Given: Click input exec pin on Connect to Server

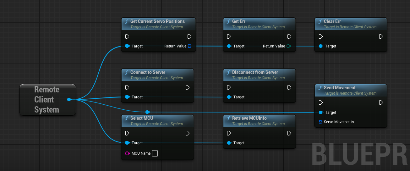Looking at the screenshot, I should pos(127,87).
